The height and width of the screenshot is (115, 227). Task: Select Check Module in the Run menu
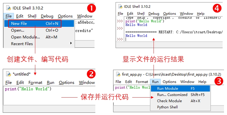(x=180, y=101)
